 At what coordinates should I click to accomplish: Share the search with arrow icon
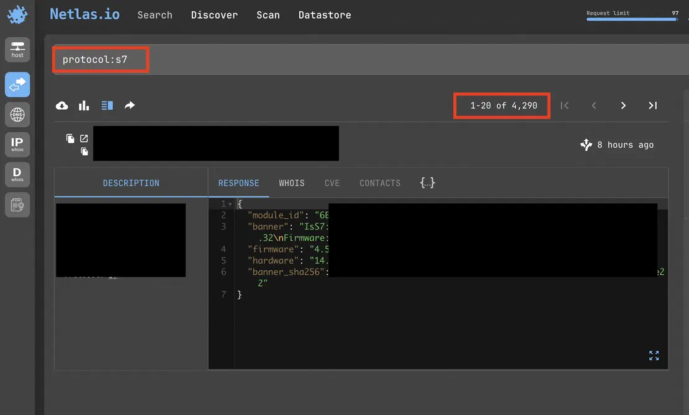tap(130, 105)
